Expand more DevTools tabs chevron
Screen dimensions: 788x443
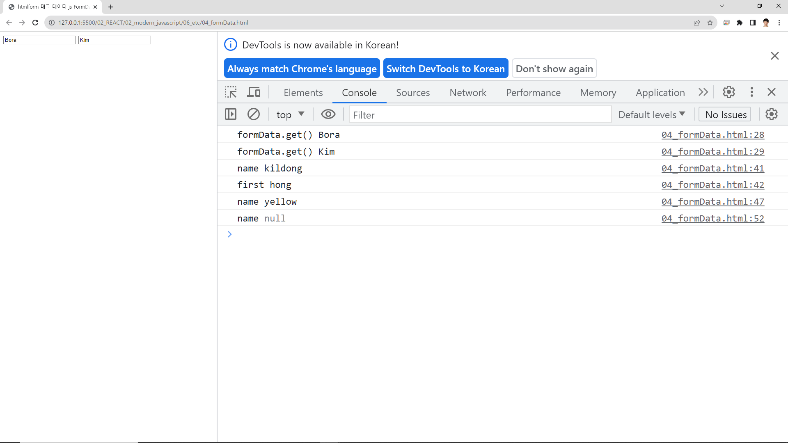coord(703,92)
